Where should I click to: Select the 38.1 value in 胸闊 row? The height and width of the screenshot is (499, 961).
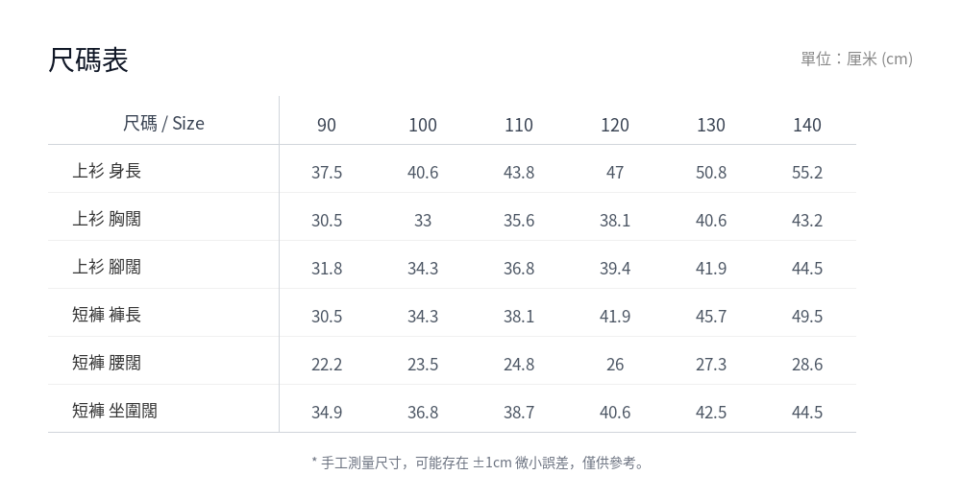pos(615,221)
